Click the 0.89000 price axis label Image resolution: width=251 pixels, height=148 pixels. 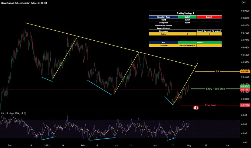click(x=245, y=11)
